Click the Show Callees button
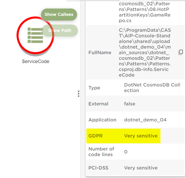This screenshot has width=185, height=178. tap(59, 14)
